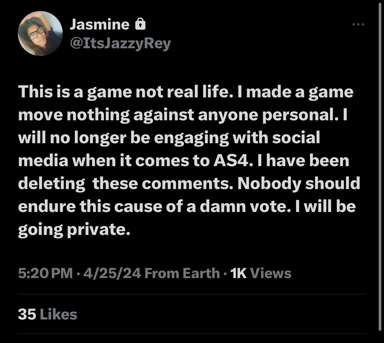Click the 1K figure before Views

click(239, 273)
